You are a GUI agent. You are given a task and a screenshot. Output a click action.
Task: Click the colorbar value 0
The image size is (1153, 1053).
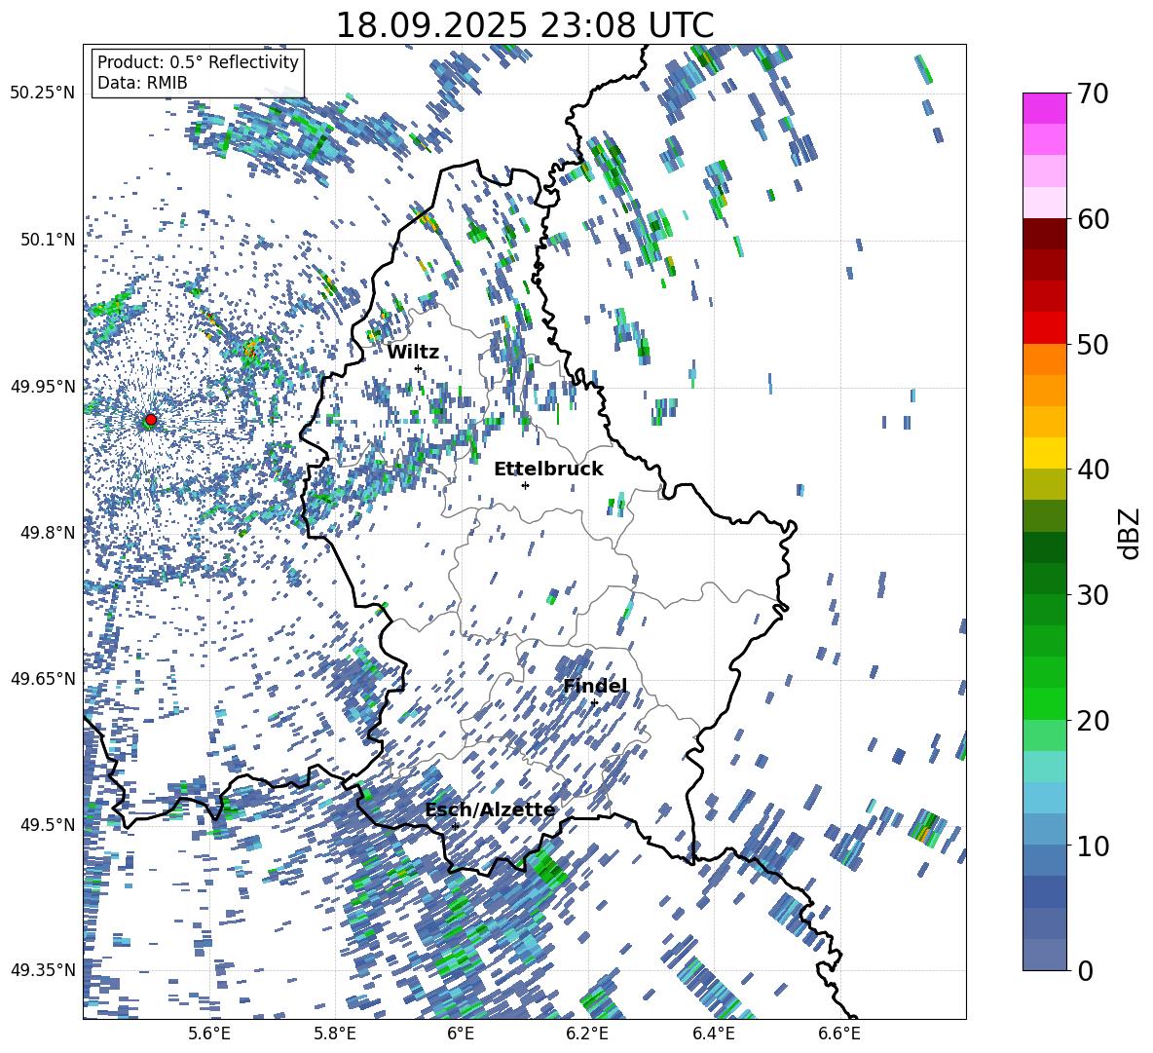(x=1085, y=970)
